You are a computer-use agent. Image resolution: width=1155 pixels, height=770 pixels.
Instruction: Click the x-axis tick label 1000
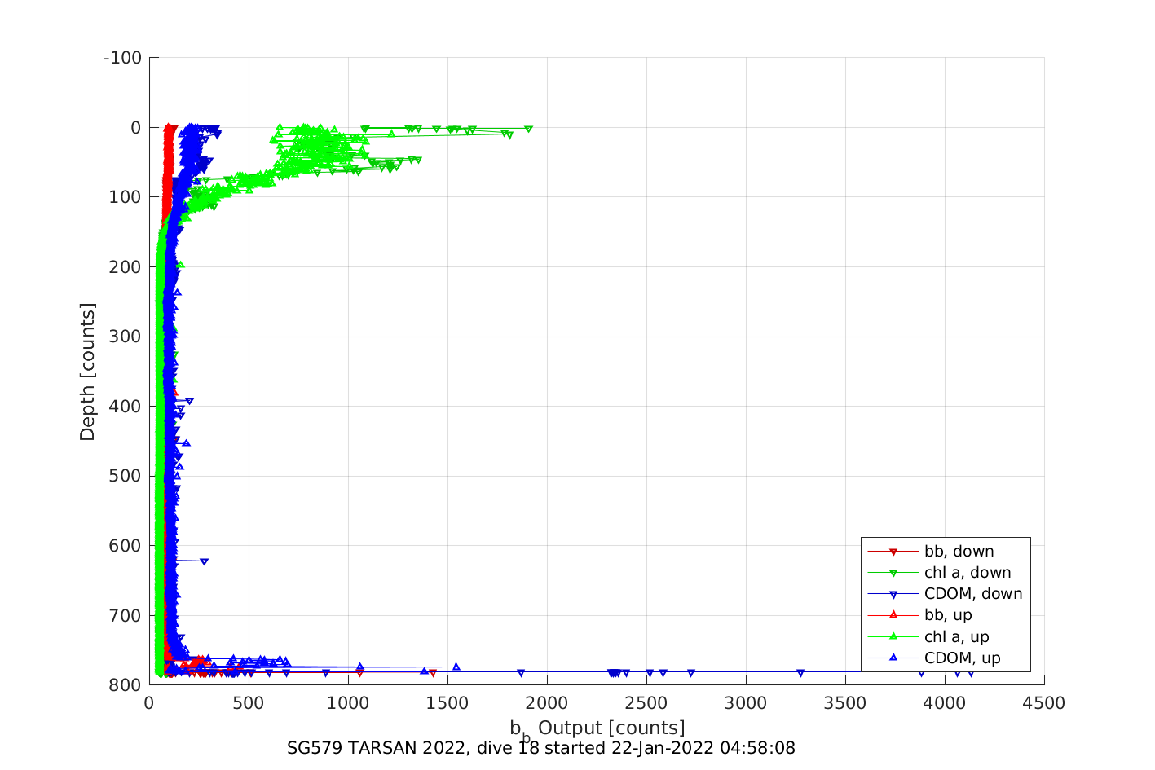[x=348, y=703]
